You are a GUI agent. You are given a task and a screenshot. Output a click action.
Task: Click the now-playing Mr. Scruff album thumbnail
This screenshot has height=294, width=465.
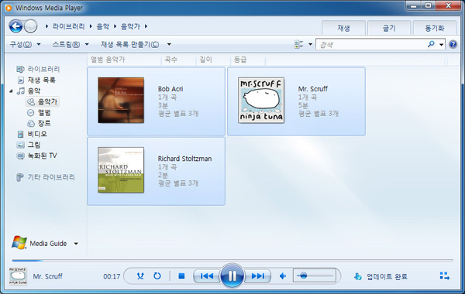pos(18,276)
